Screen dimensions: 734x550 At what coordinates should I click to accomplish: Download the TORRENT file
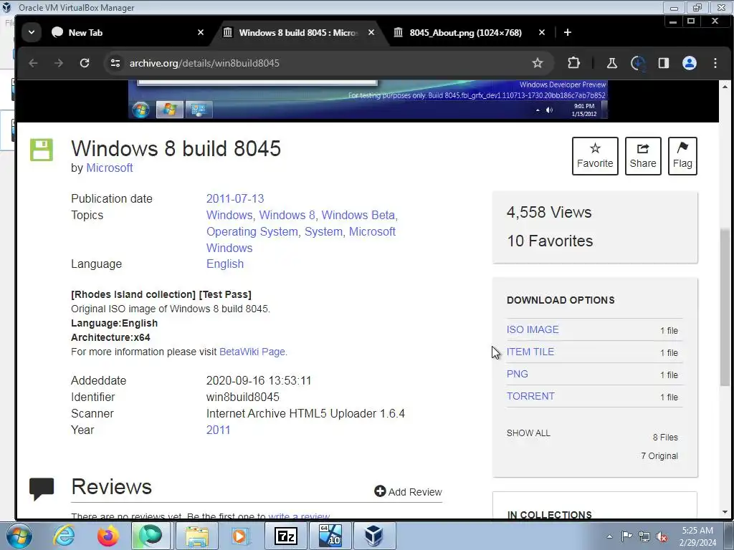530,396
